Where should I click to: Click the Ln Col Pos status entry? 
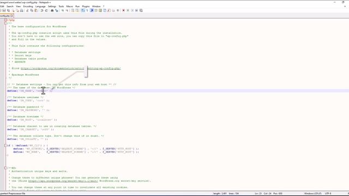coord(268,194)
